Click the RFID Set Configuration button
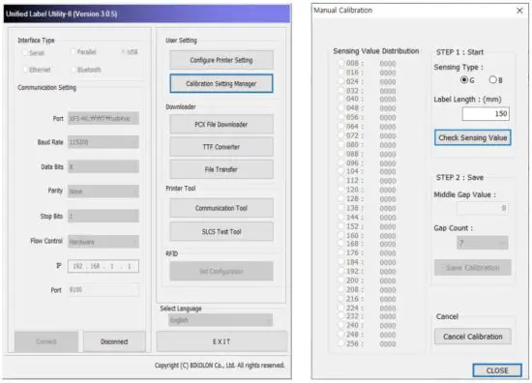This screenshot has height=383, width=532. pos(222,271)
